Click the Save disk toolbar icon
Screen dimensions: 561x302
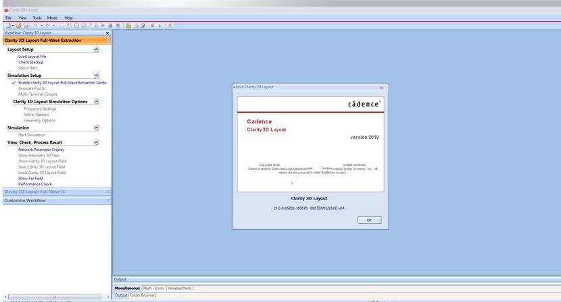26,26
